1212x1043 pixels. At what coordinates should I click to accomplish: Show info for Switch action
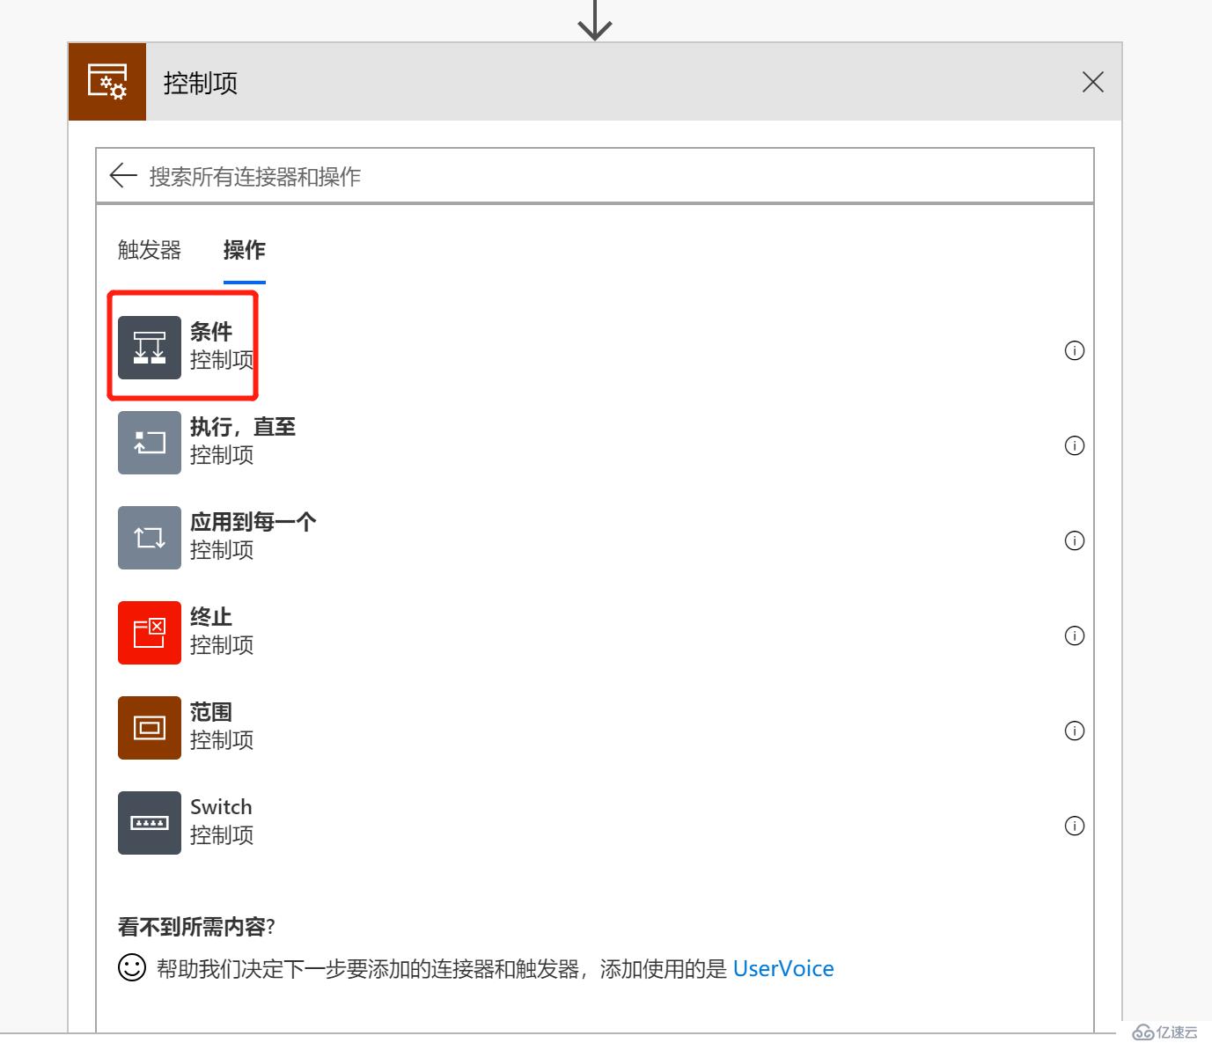pos(1075,826)
